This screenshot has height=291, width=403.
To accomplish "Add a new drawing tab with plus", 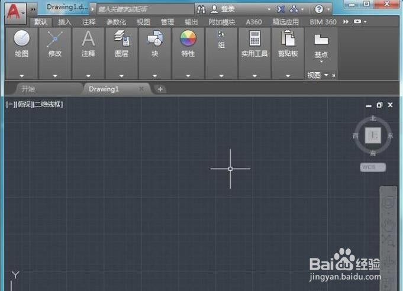I will click(x=160, y=89).
